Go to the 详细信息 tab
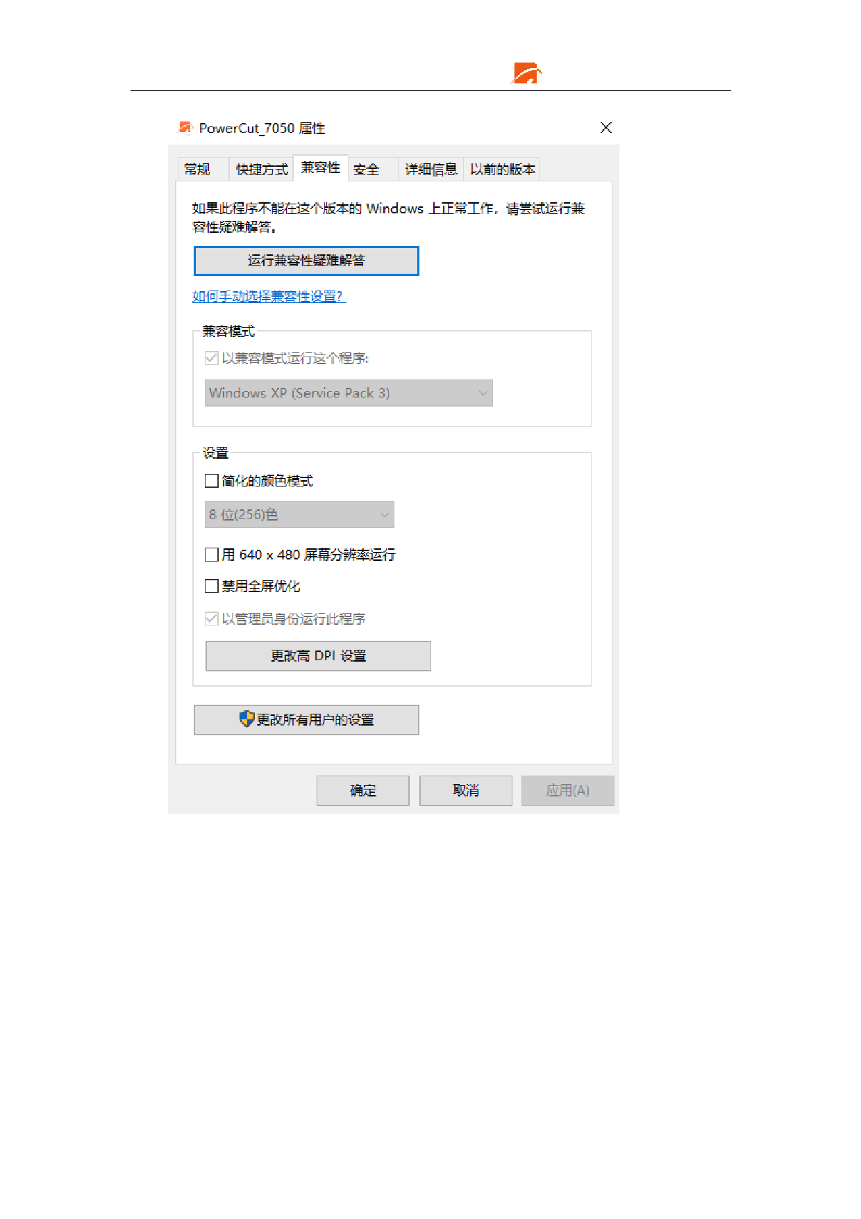 tap(431, 169)
